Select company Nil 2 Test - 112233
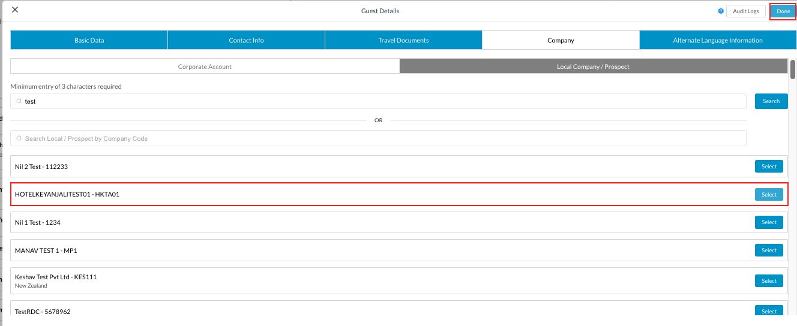Image resolution: width=797 pixels, height=326 pixels. pos(769,167)
